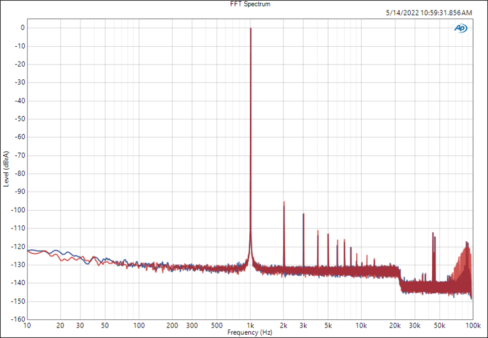Click the tip of the 3 kHz harmonic spike

pyautogui.click(x=303, y=214)
